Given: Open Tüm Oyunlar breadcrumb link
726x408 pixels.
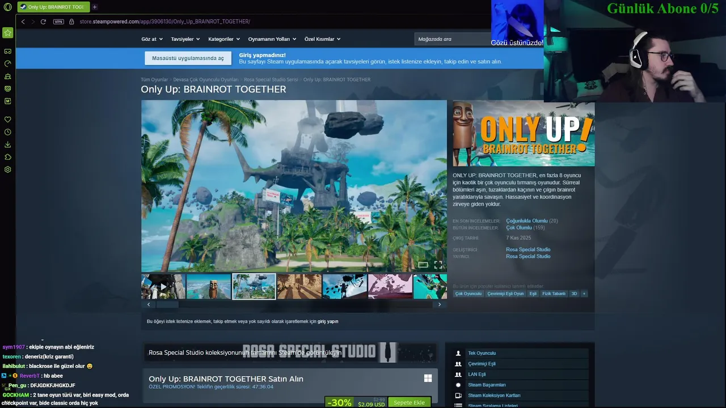Looking at the screenshot, I should click(x=154, y=80).
